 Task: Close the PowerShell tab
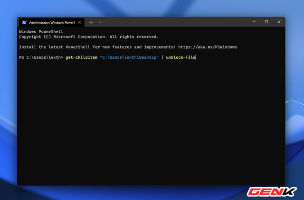tap(79, 22)
